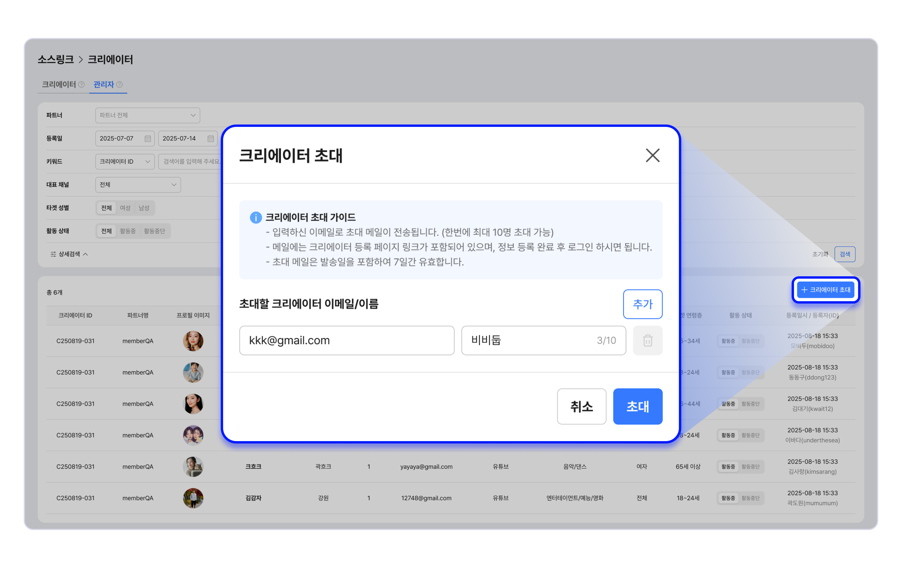Click help icon next to 크리에이터 tab

81,84
